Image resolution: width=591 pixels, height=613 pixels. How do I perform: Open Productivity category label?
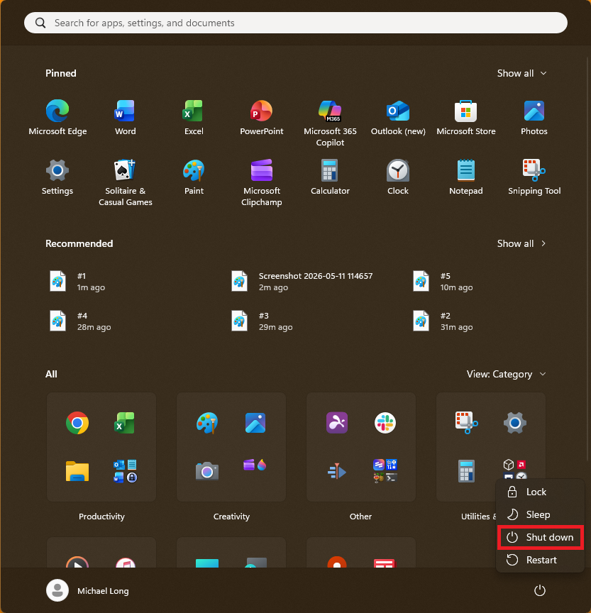click(101, 517)
